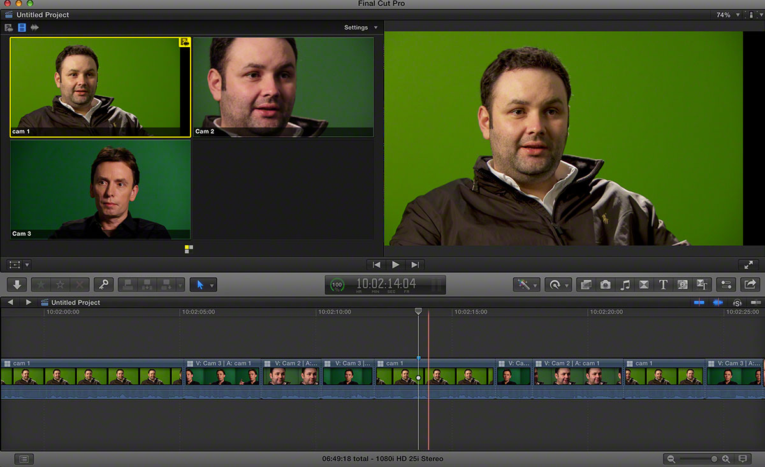This screenshot has width=765, height=467.
Task: Open the retime speed dropdown
Action: (x=558, y=285)
